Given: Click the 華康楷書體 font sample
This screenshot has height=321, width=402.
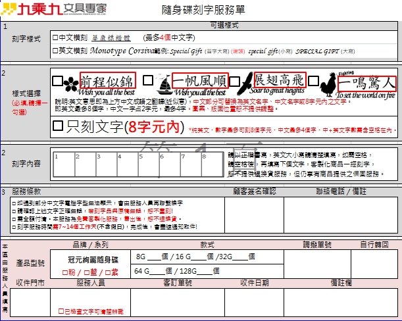Looking at the screenshot, I should pos(111,38).
